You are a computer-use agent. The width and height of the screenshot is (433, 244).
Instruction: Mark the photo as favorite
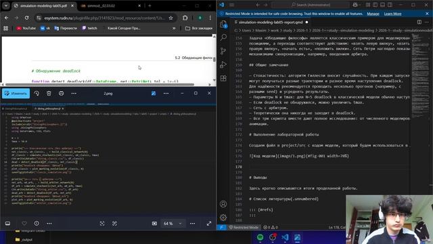[x=24, y=223]
